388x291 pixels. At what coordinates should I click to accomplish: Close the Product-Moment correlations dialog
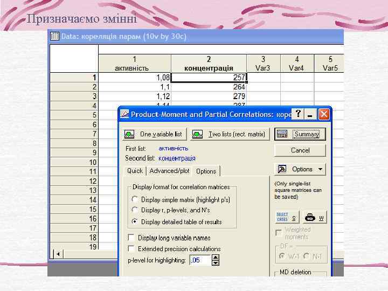[x=324, y=114]
